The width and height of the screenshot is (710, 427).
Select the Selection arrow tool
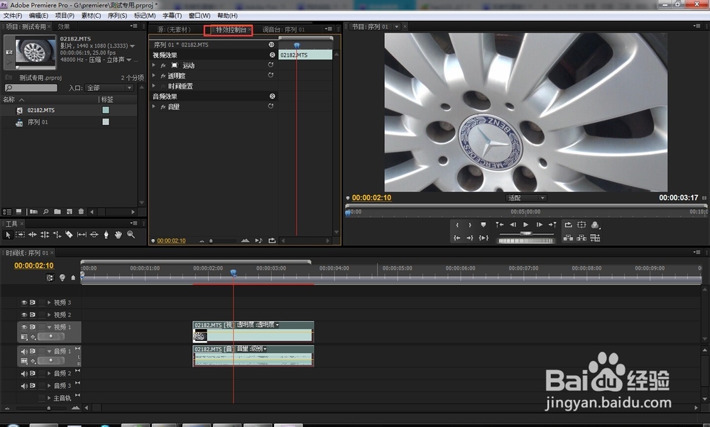coord(8,235)
